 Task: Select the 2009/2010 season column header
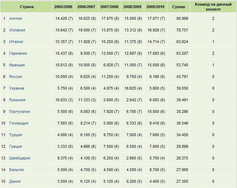pyautogui.click(x=155, y=7)
